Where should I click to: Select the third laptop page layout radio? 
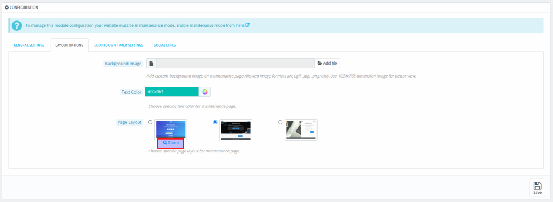pyautogui.click(x=280, y=122)
